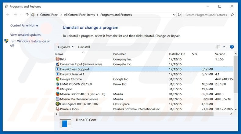Click the KMSpico program icon
241x134 pixels.
point(57,89)
